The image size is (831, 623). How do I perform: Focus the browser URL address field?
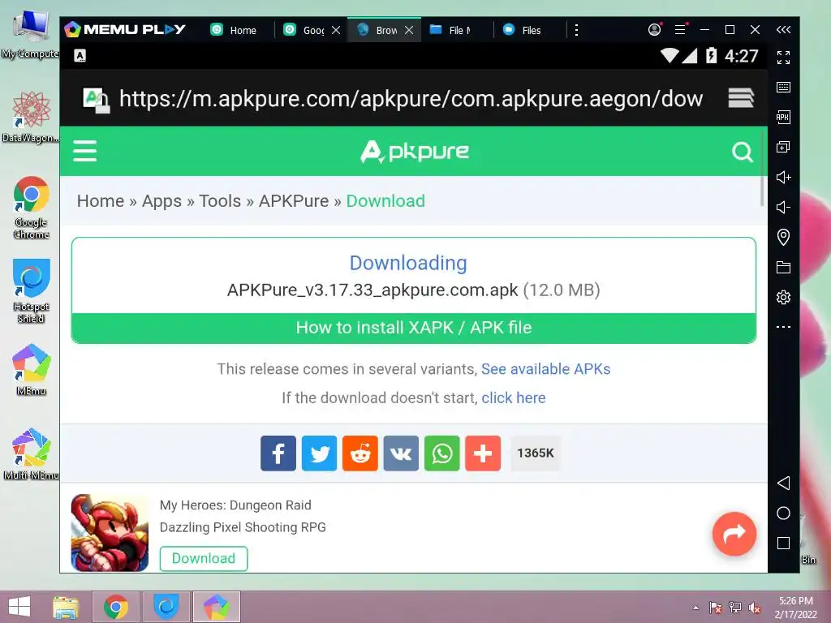click(x=411, y=98)
